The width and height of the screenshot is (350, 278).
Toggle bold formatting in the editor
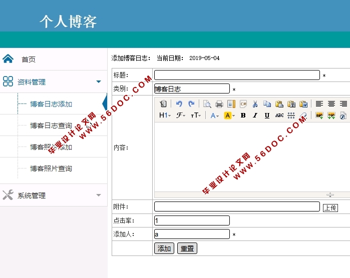(x=243, y=115)
